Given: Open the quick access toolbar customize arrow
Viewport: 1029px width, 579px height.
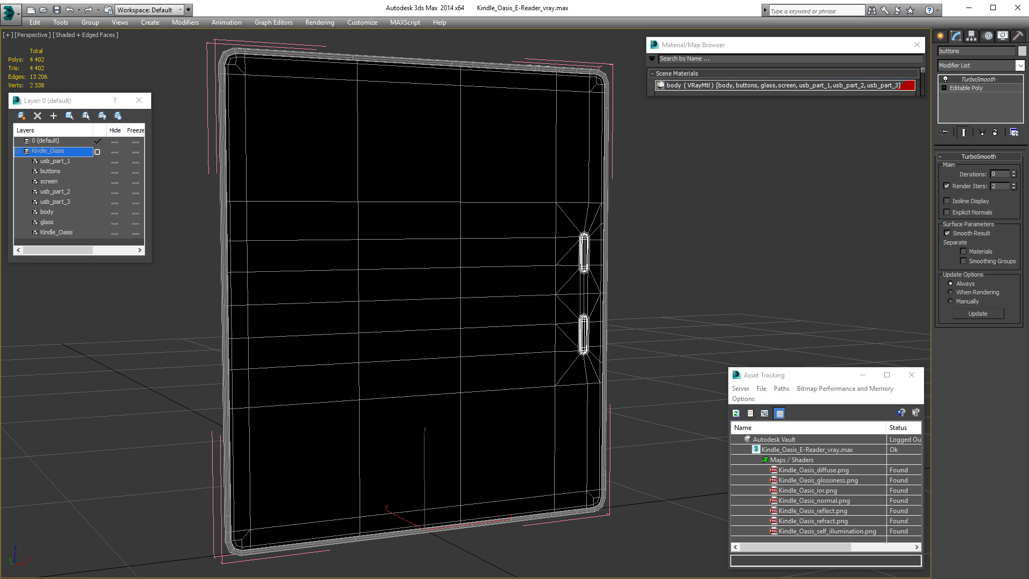Looking at the screenshot, I should (x=189, y=10).
